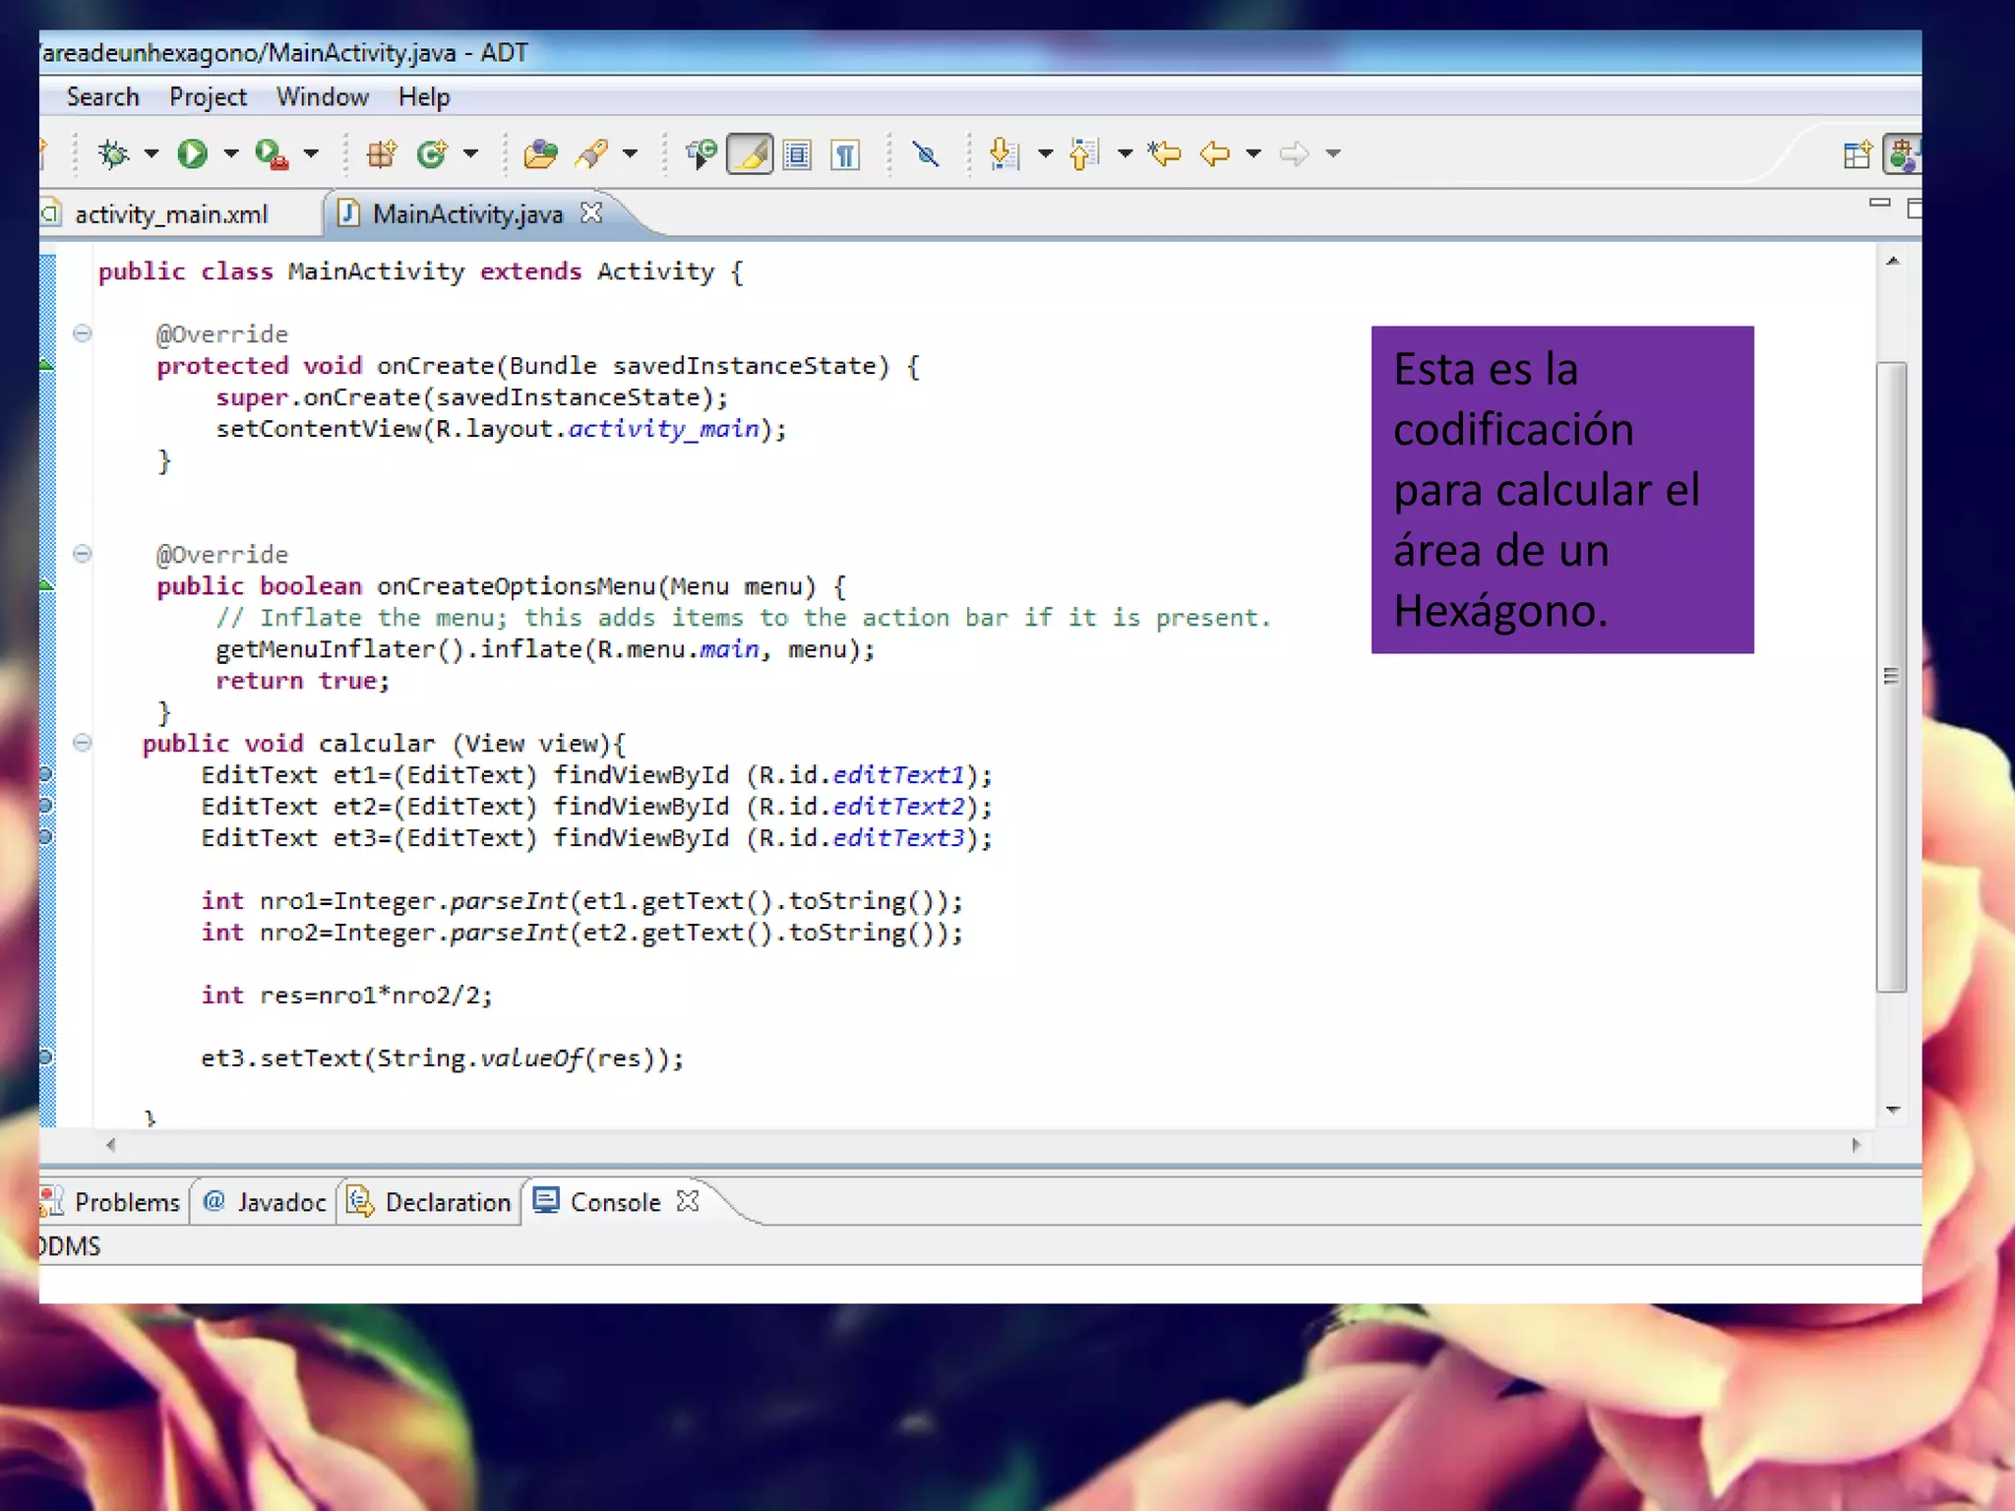Image resolution: width=2015 pixels, height=1511 pixels.
Task: Click the New Java Class icon
Action: coord(431,153)
